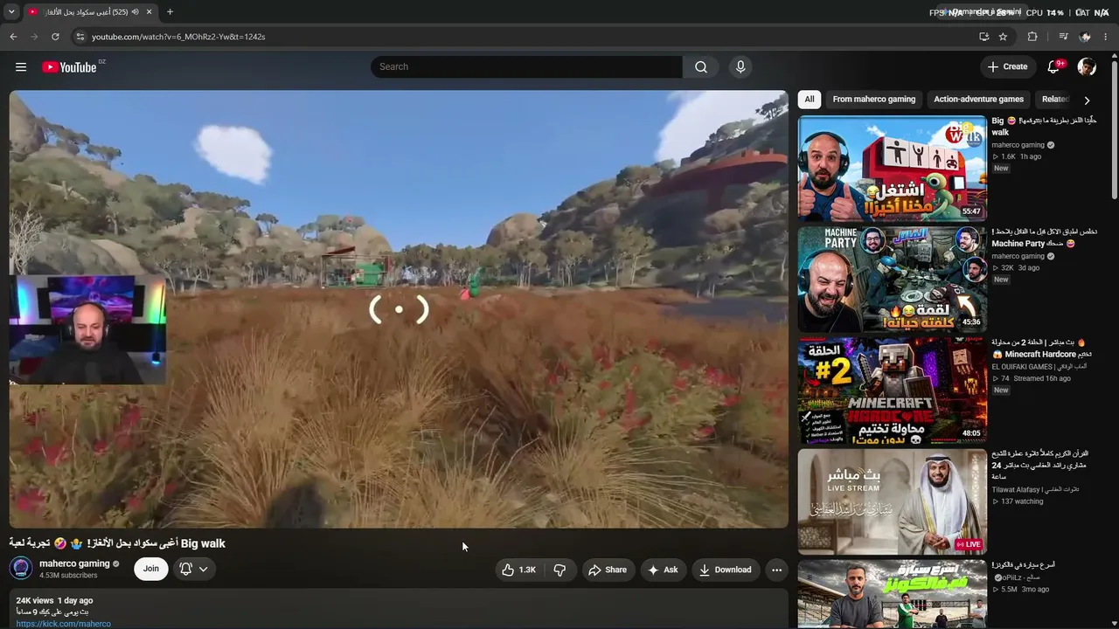Click the Create button

click(x=1007, y=67)
